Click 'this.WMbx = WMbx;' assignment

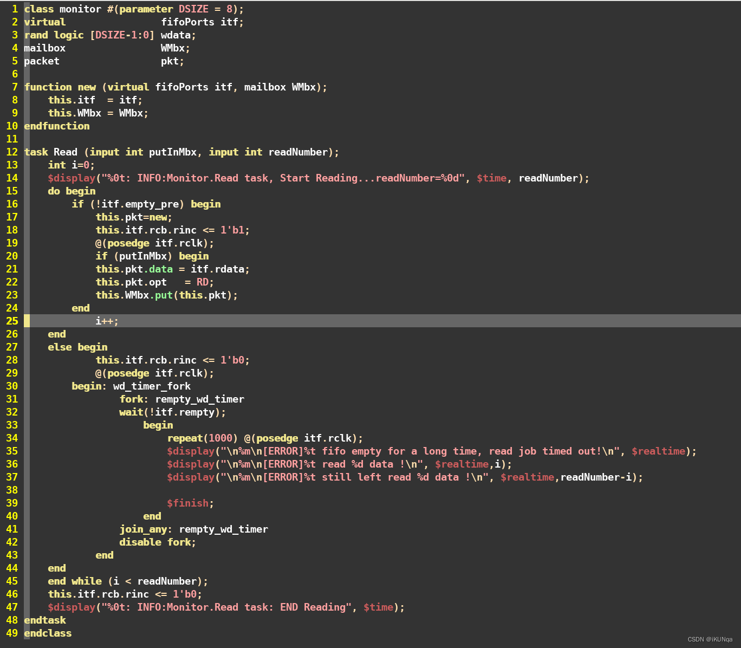tap(98, 113)
